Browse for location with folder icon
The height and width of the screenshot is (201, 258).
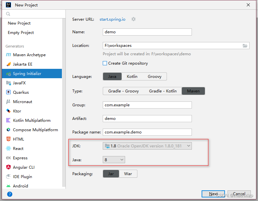(x=245, y=46)
